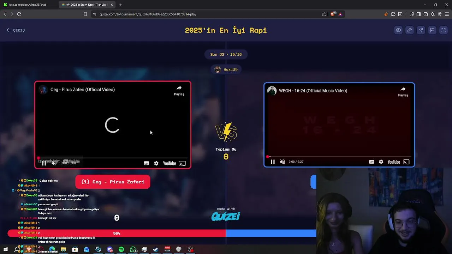Open a new browser tab

[x=120, y=5]
